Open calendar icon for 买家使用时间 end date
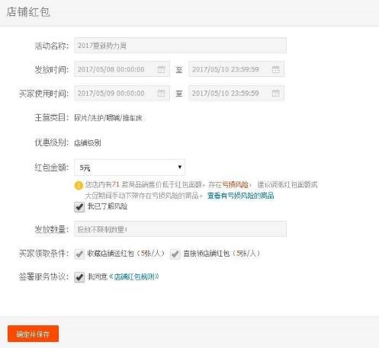The height and width of the screenshot is (348, 379). pos(276,93)
